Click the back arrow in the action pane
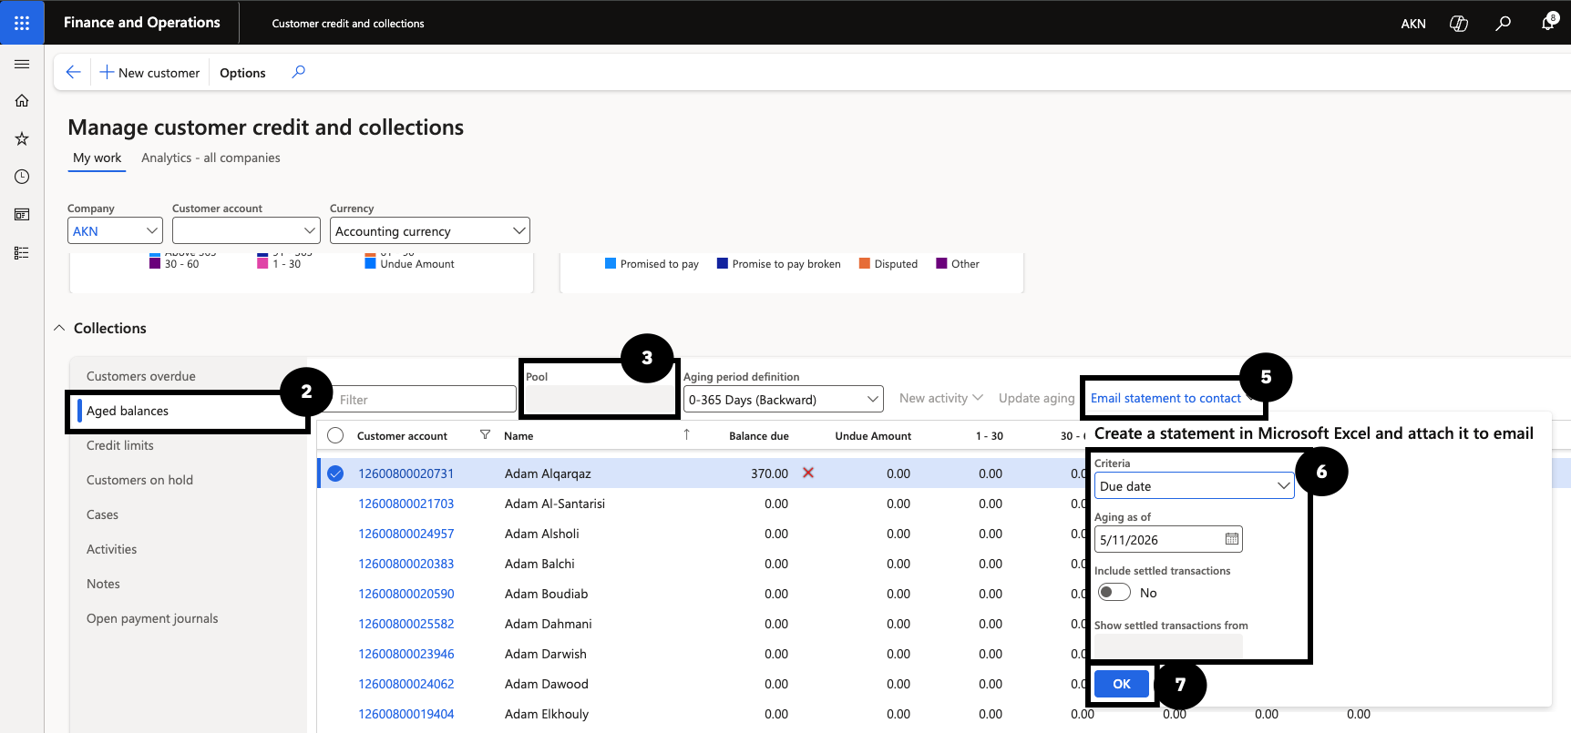This screenshot has height=733, width=1571. click(74, 72)
